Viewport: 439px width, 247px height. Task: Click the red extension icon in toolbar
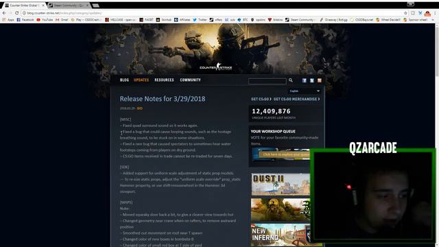[427, 13]
